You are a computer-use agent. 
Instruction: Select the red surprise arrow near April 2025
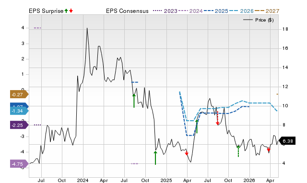(x=187, y=153)
